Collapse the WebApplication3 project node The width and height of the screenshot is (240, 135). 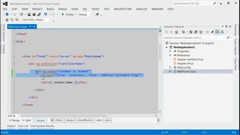pyautogui.click(x=166, y=47)
